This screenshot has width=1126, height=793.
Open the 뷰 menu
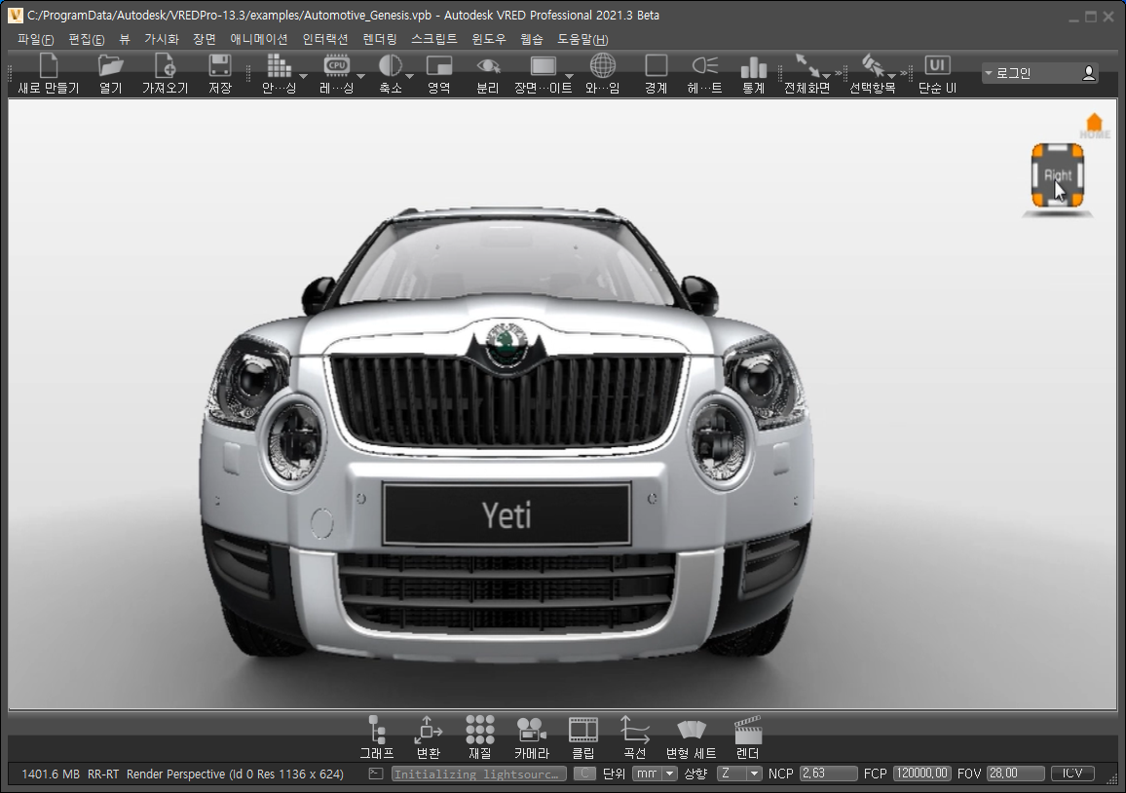[x=125, y=40]
